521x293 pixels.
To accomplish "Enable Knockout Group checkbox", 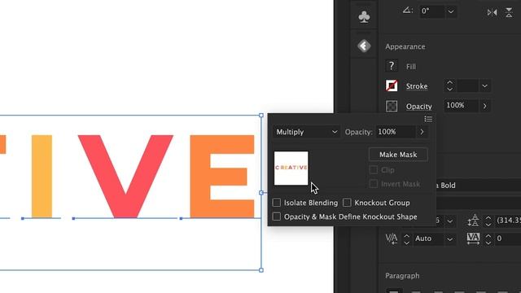I will tap(347, 203).
